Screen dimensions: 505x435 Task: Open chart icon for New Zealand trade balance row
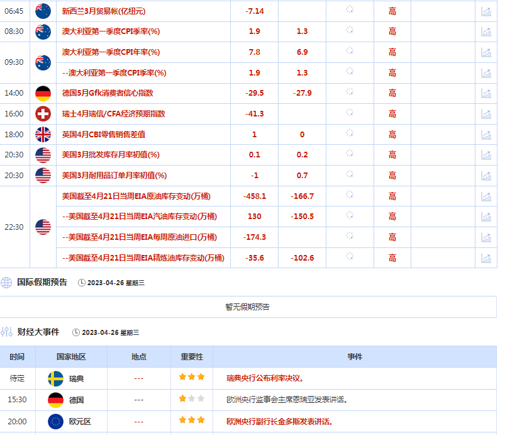point(486,11)
